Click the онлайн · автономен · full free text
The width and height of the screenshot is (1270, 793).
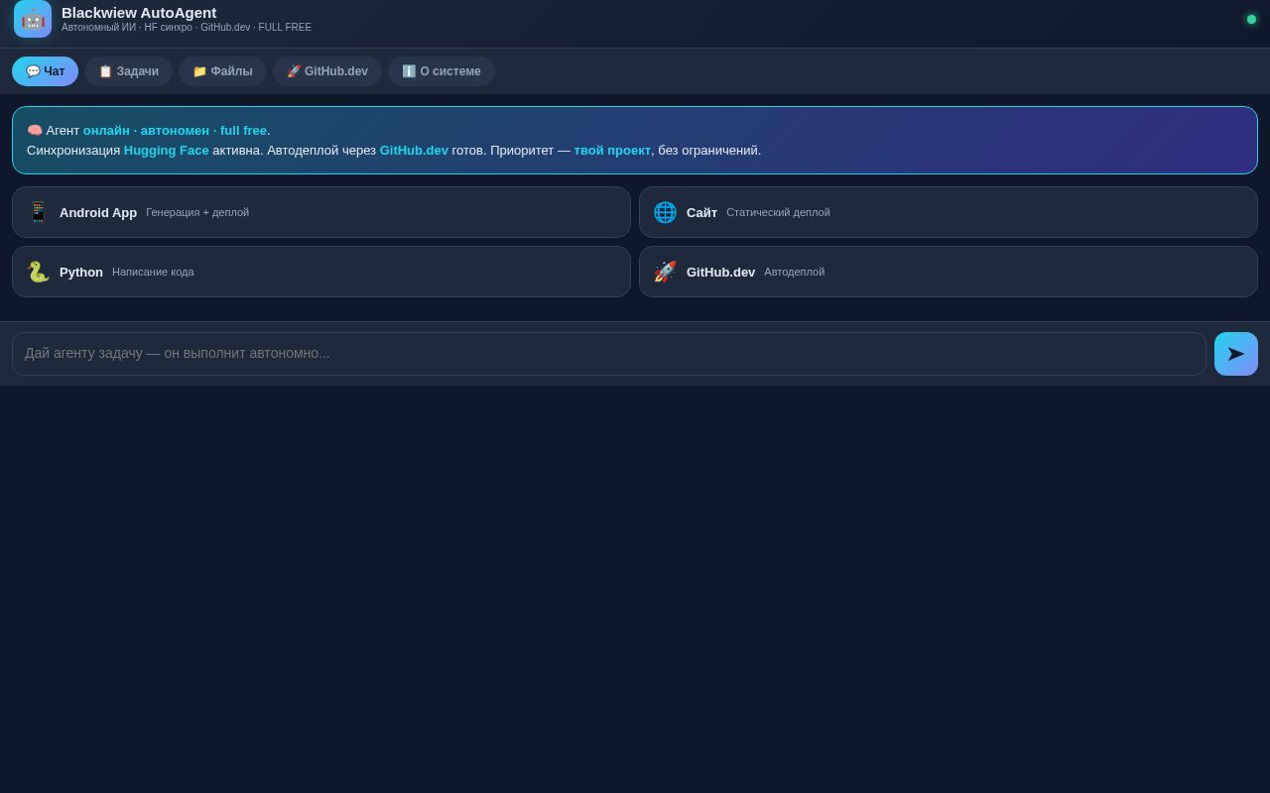point(175,131)
